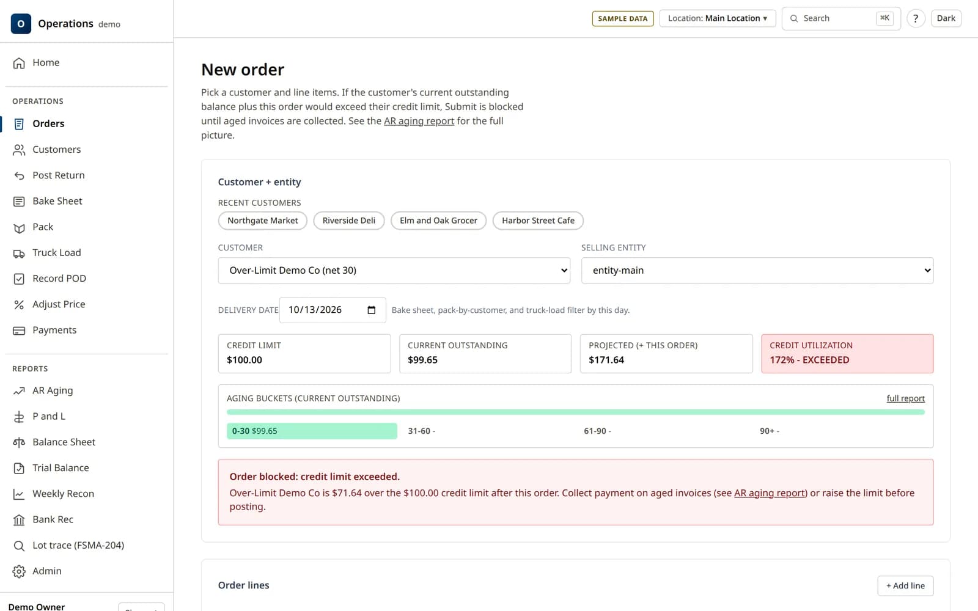978x611 pixels.
Task: Click the Operations logo icon
Action: 21,23
